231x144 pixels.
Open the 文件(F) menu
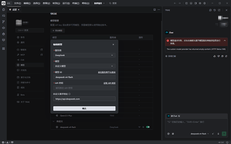(x=17, y=3)
